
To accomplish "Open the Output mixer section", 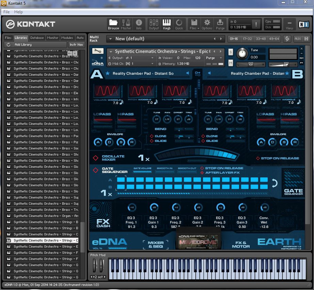I will coord(154,24).
